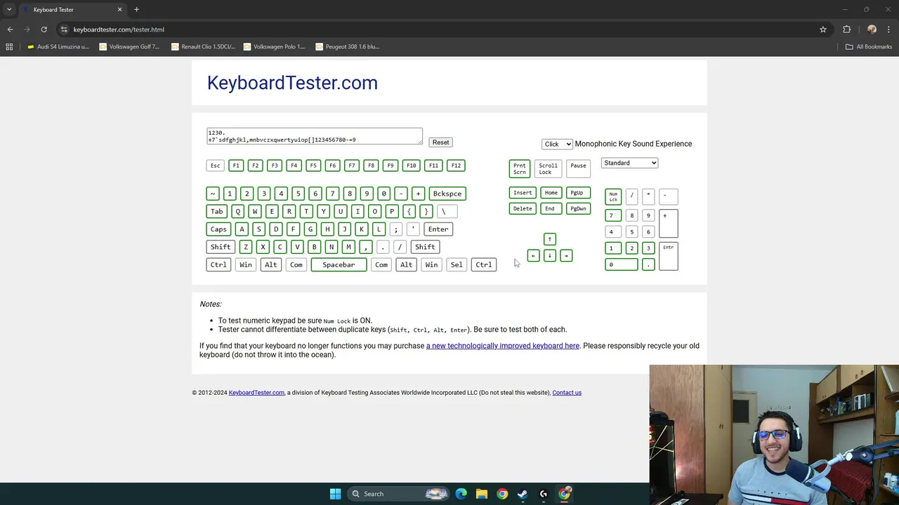
Task: Open a new browser tab
Action: click(136, 10)
